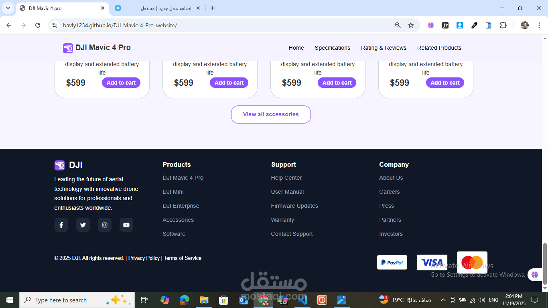Click the blue download extension icon
This screenshot has width=548, height=308.
tap(460, 25)
